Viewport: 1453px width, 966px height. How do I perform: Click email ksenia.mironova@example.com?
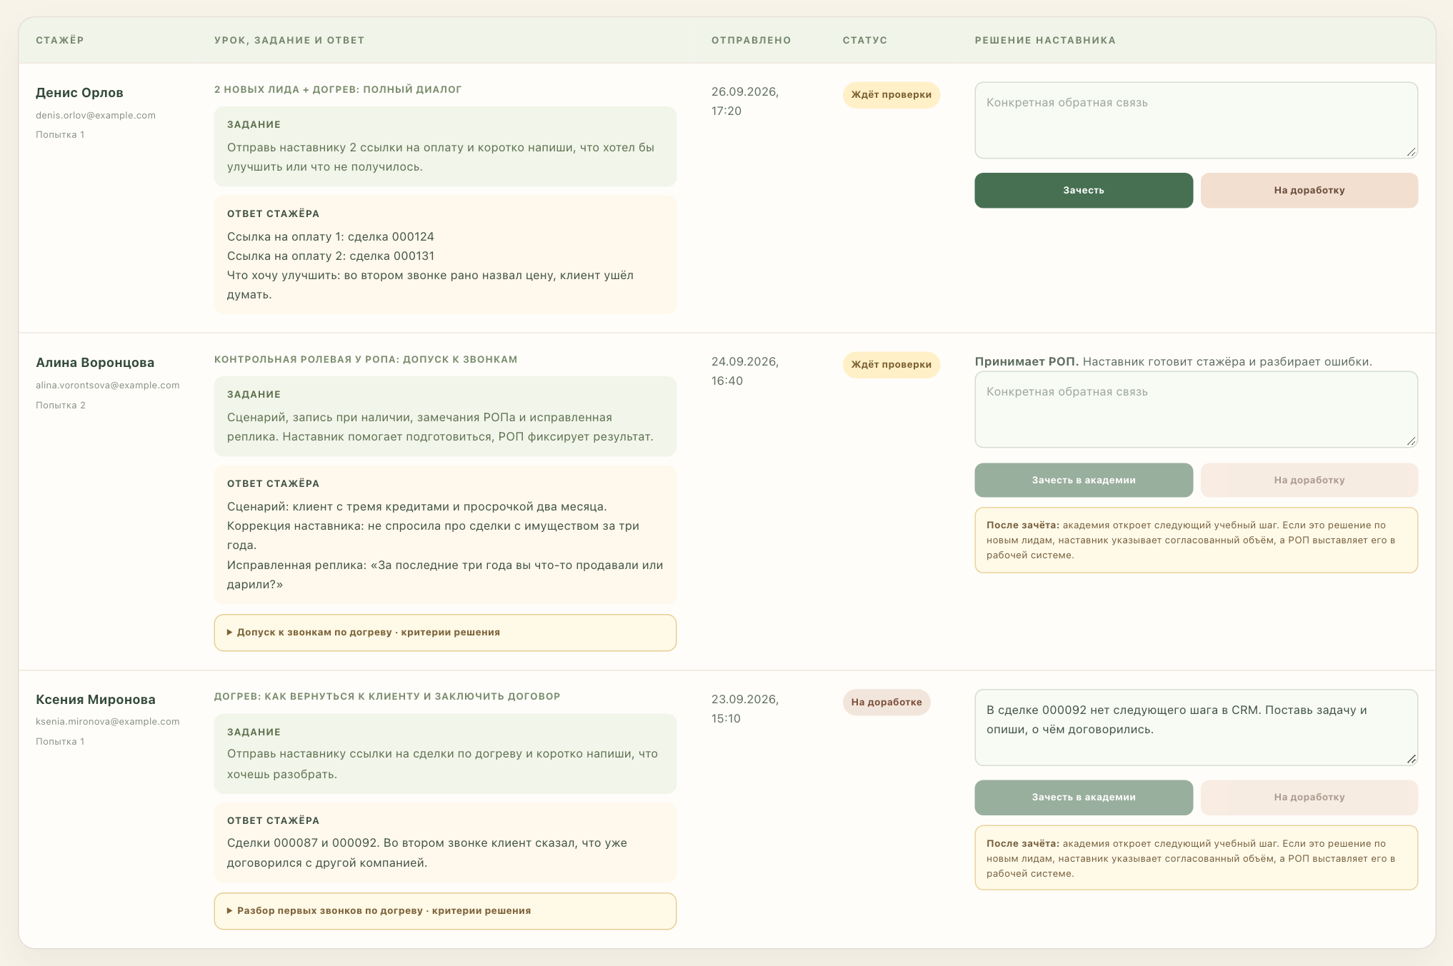coord(108,721)
